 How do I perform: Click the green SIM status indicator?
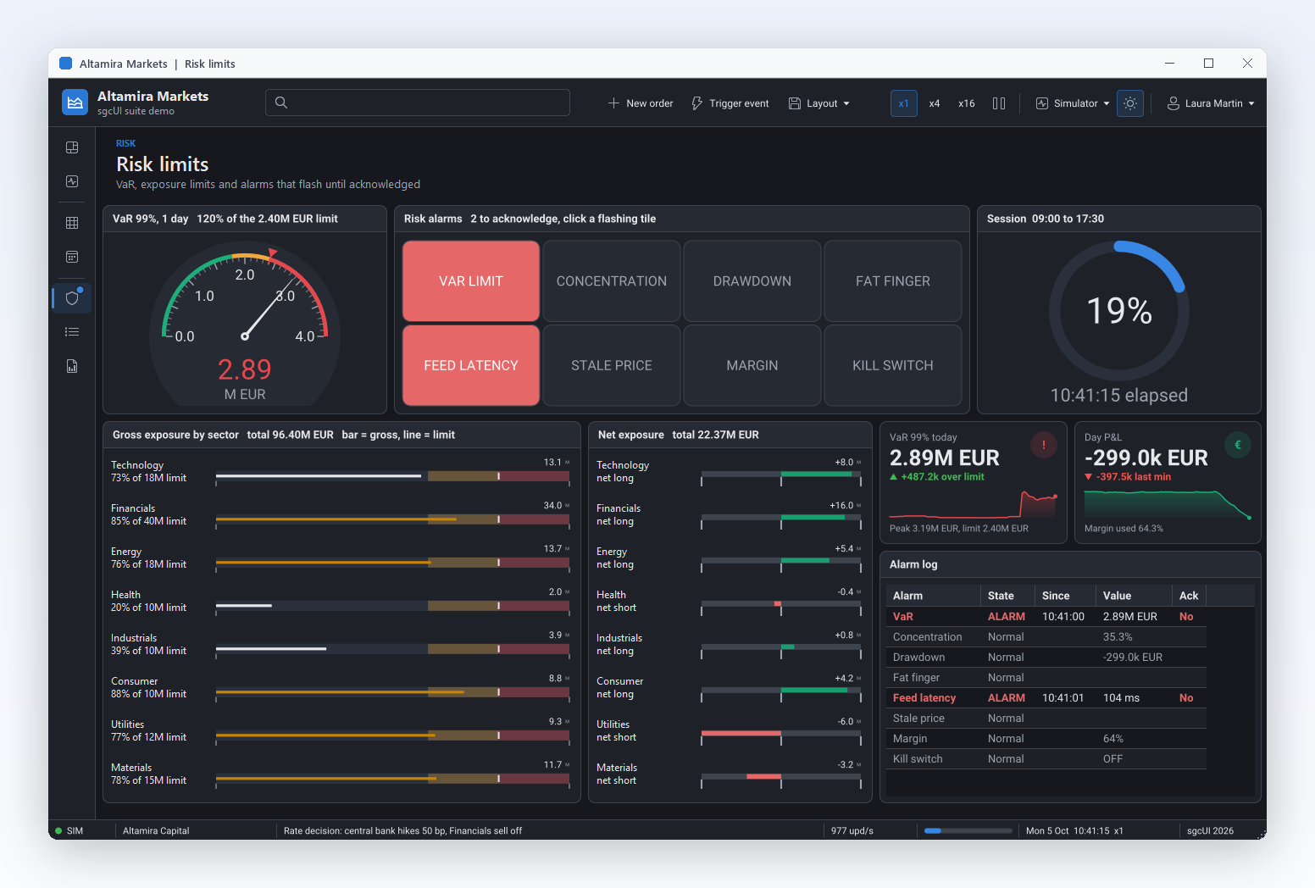pyautogui.click(x=58, y=831)
